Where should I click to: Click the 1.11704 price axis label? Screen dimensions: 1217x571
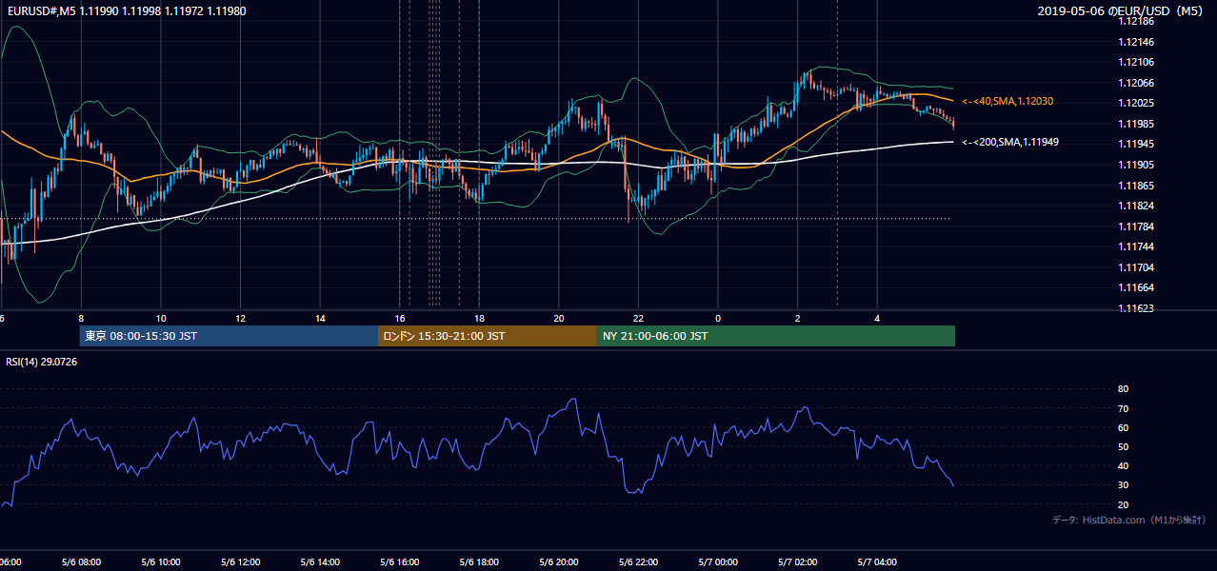(1136, 267)
